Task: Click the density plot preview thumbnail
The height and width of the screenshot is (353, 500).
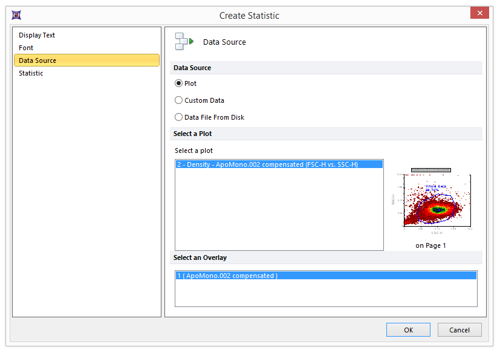Action: [431, 201]
